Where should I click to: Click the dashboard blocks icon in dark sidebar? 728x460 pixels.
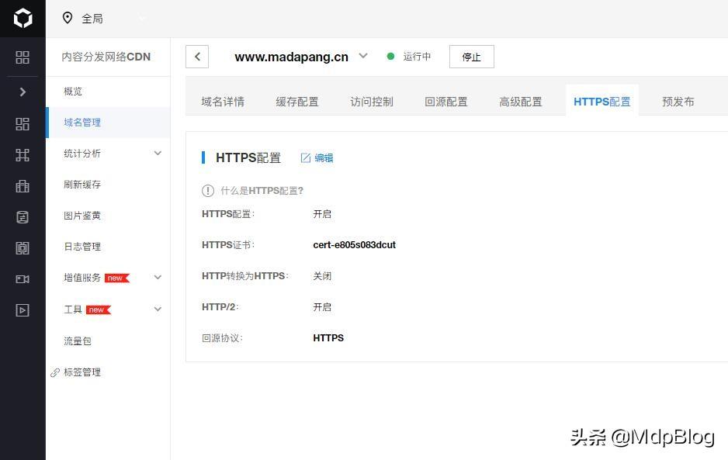(x=23, y=124)
